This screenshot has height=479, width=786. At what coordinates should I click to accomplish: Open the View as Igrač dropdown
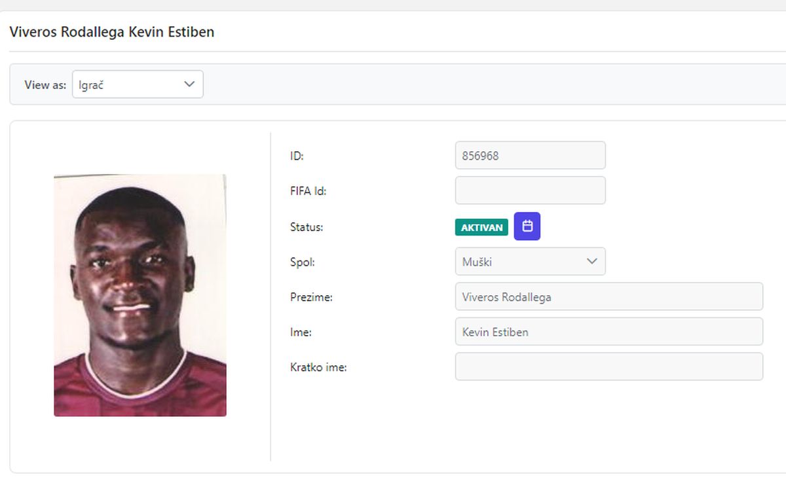[138, 84]
